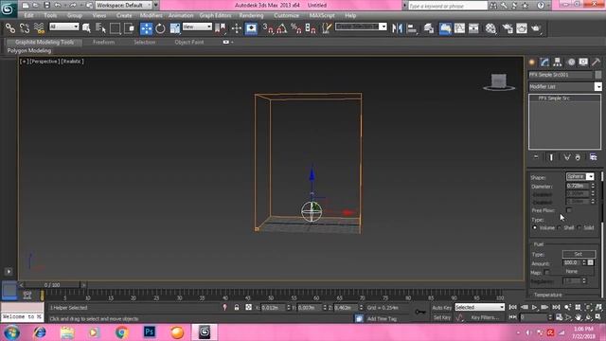Switch to the Create command panel
This screenshot has width=606, height=341.
532,62
